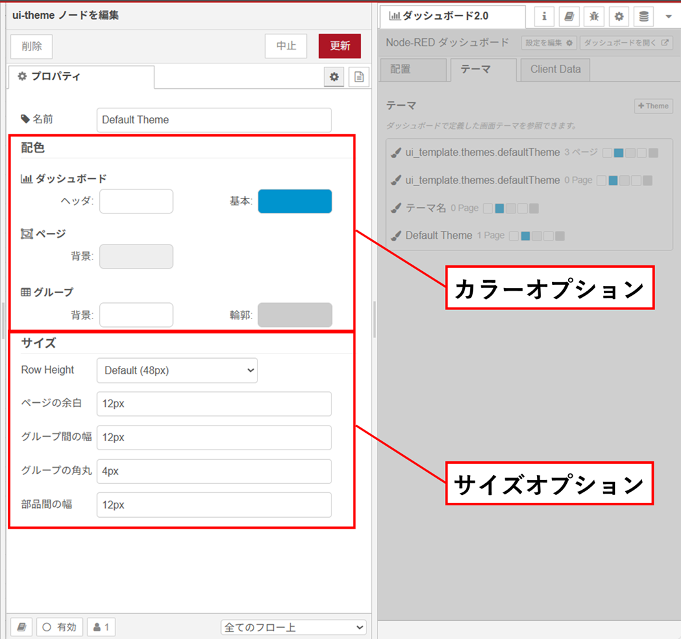
Task: Click the 中止 cancel button
Action: pyautogui.click(x=286, y=46)
